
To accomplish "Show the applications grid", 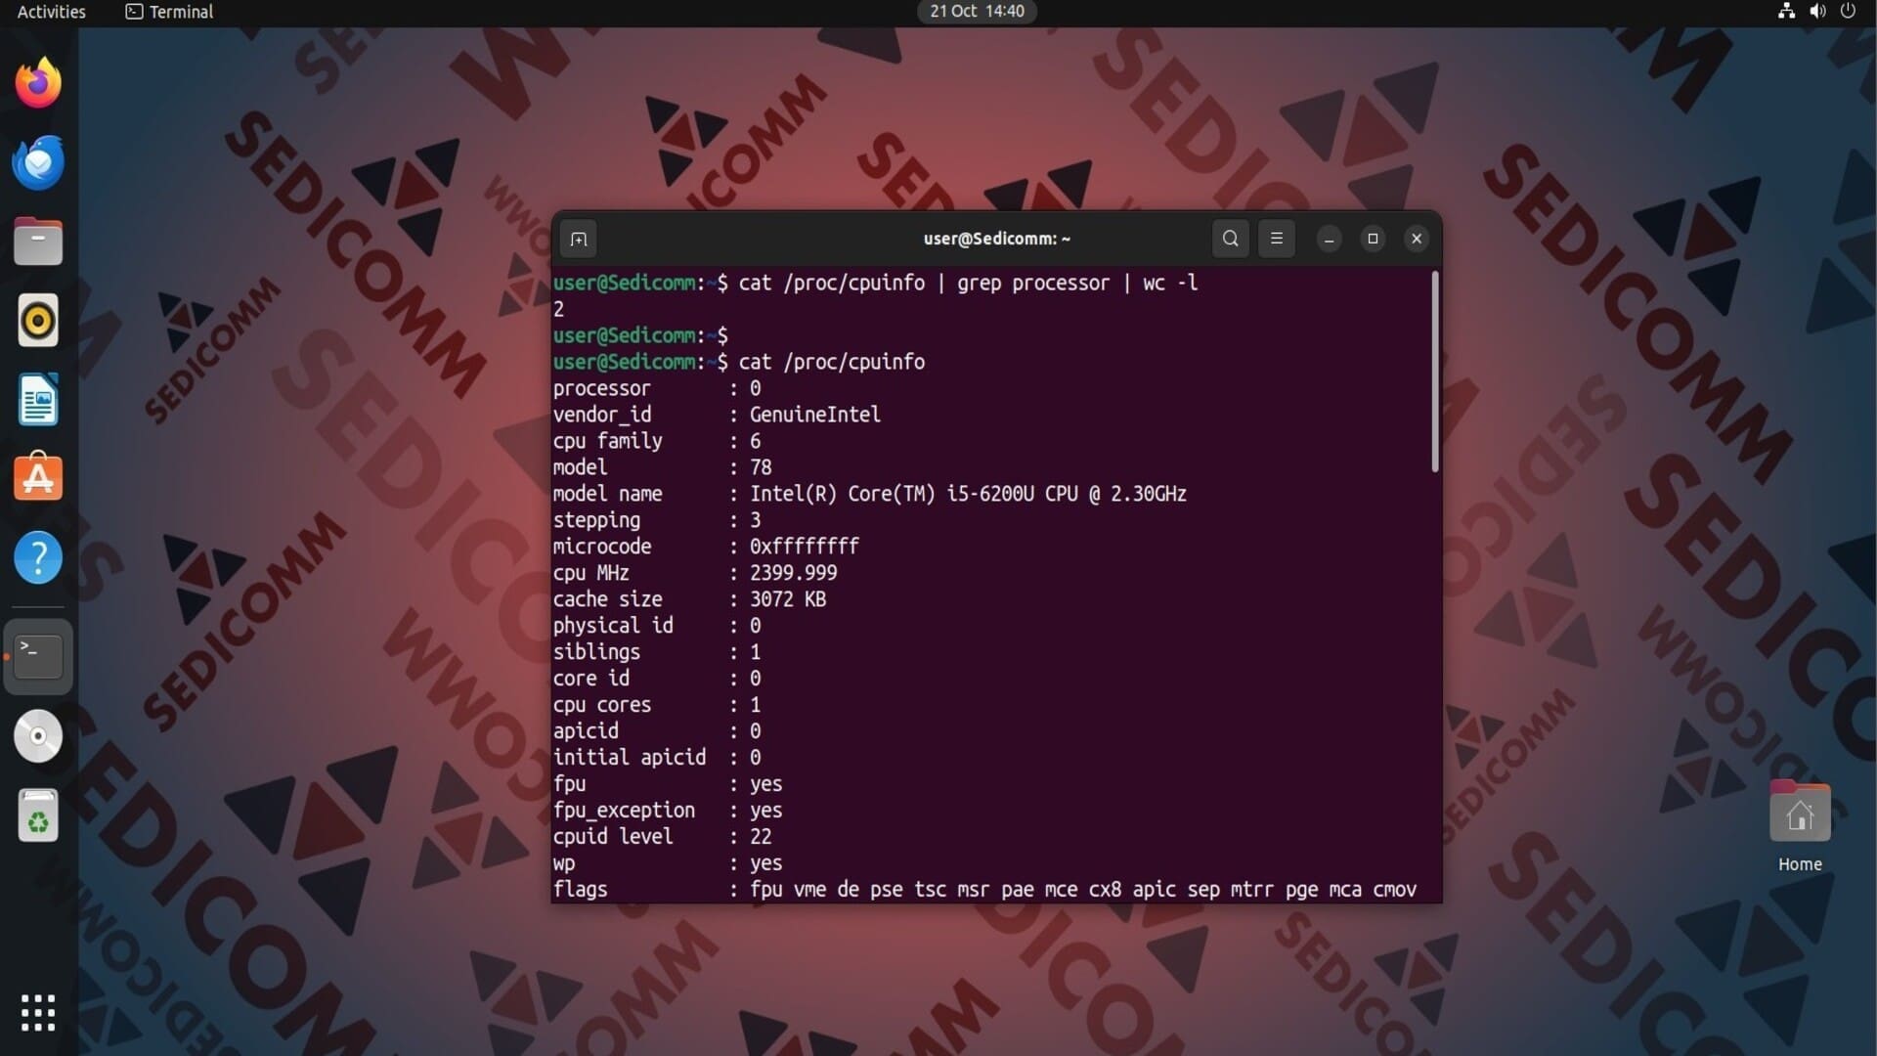I will 38,1013.
